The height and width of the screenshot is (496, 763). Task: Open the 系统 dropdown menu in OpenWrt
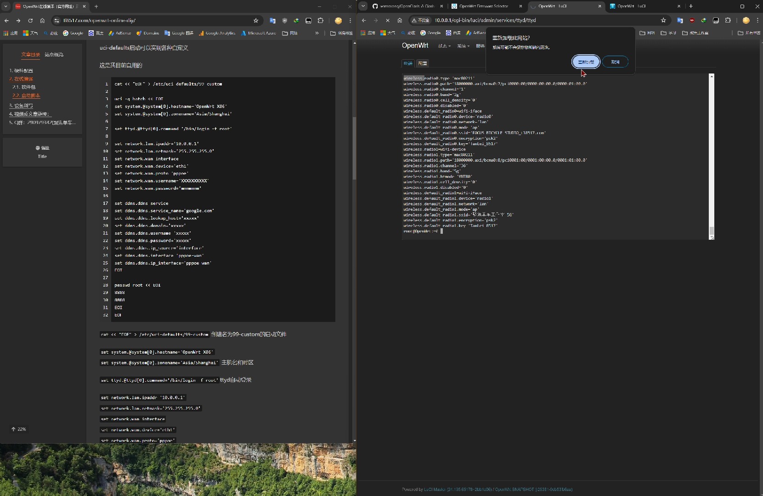click(463, 46)
